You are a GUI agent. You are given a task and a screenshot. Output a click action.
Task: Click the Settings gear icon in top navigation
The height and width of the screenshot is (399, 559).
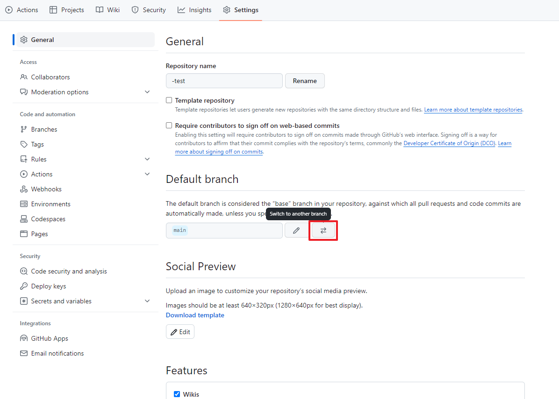pyautogui.click(x=227, y=10)
